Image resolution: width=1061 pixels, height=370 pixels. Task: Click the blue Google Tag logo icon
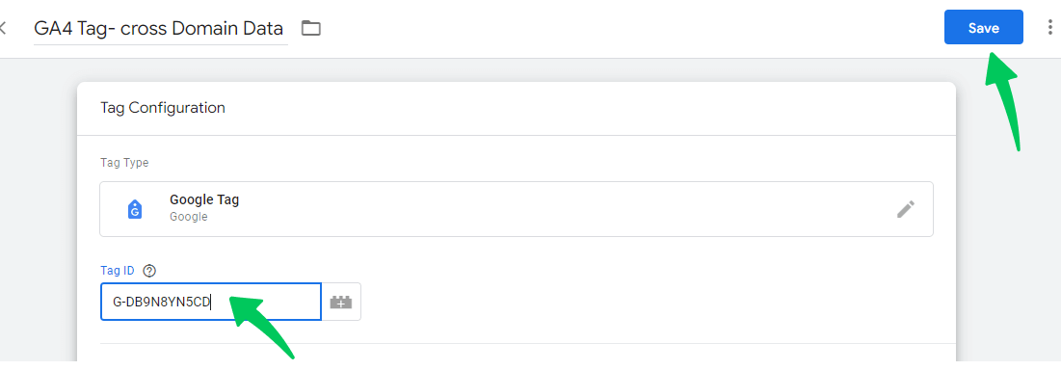coord(135,210)
